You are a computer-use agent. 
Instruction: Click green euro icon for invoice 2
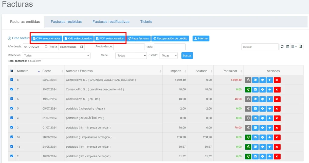248,156
